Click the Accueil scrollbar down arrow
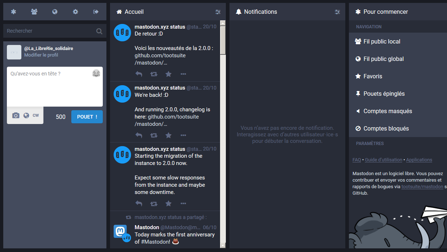The image size is (447, 252). coord(223,245)
